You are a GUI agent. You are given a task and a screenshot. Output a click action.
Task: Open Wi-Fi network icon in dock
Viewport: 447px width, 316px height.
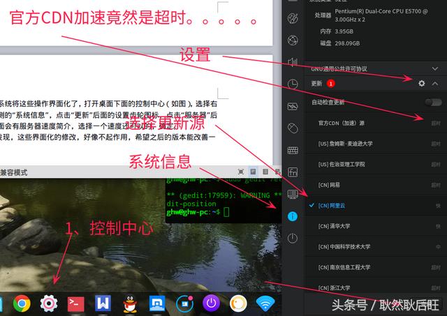click(265, 303)
